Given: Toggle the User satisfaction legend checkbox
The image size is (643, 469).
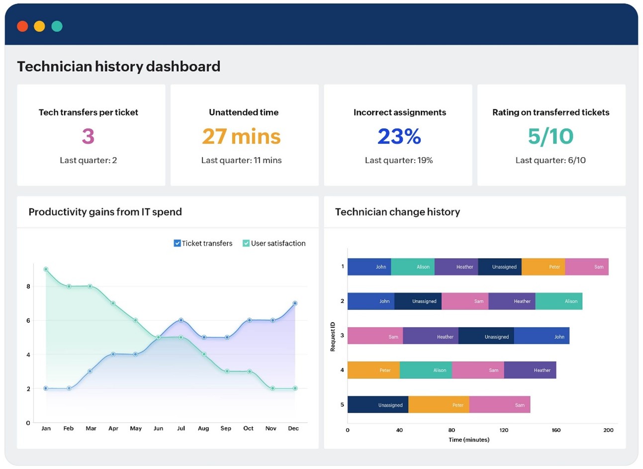Looking at the screenshot, I should (x=246, y=243).
